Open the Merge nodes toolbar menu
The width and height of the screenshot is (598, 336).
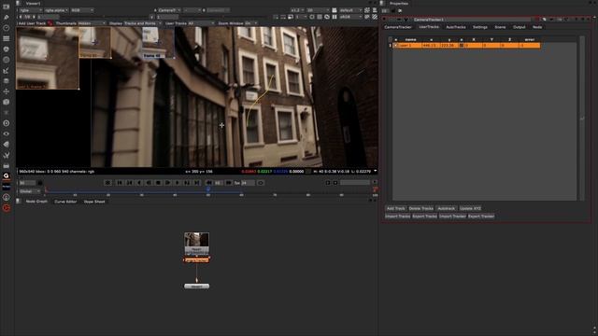[7, 81]
